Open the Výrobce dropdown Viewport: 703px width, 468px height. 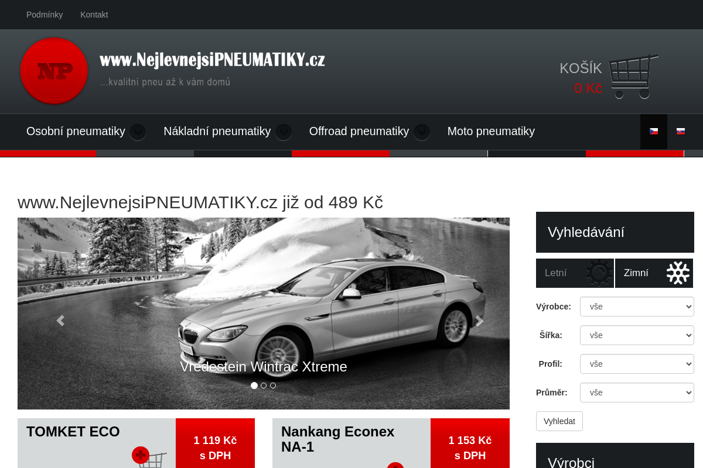(x=637, y=307)
